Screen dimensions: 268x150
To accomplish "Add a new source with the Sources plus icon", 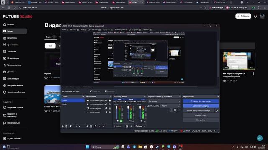I will pos(87,126).
